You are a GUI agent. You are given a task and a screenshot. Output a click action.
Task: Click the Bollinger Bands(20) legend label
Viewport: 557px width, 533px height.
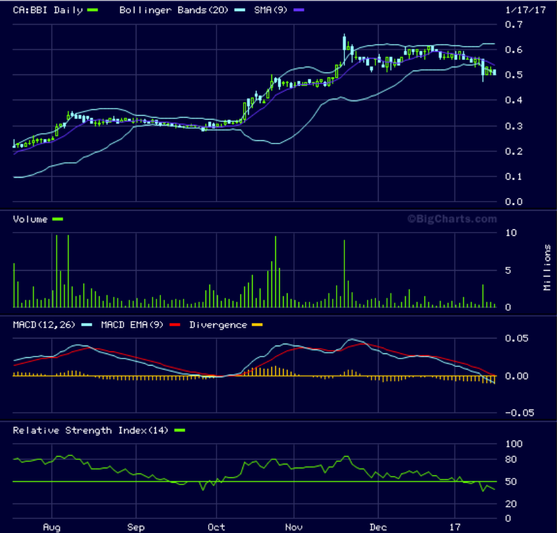tap(174, 10)
